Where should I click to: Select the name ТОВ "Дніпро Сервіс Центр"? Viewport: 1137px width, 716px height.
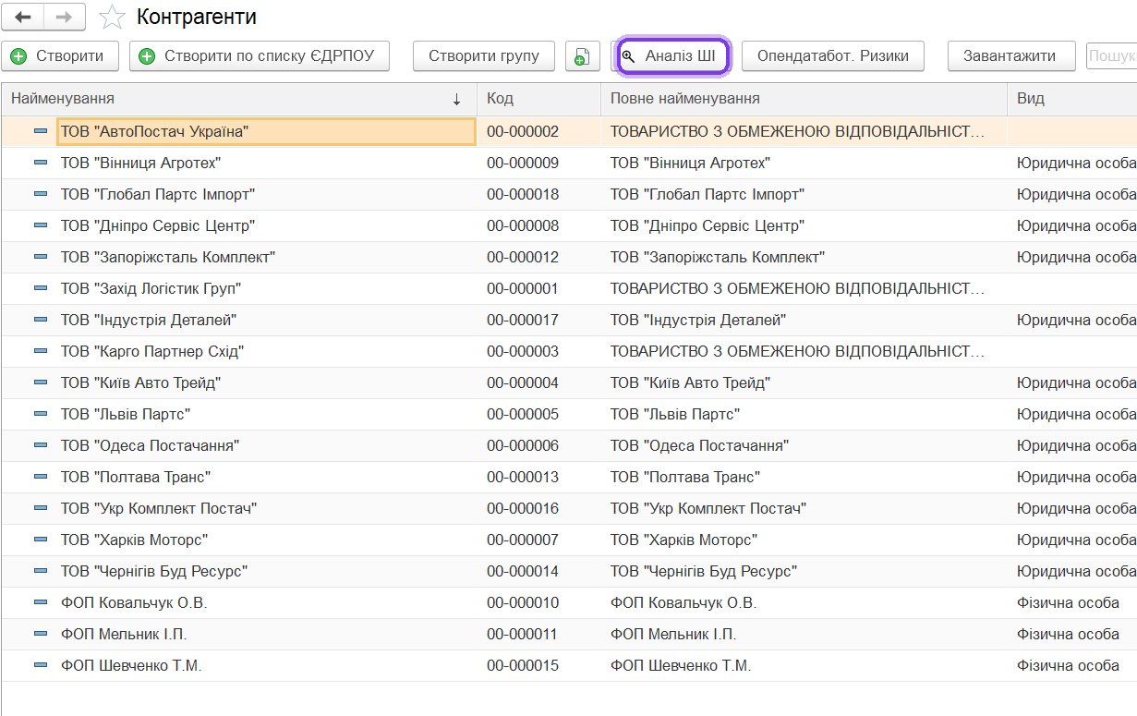tap(158, 226)
